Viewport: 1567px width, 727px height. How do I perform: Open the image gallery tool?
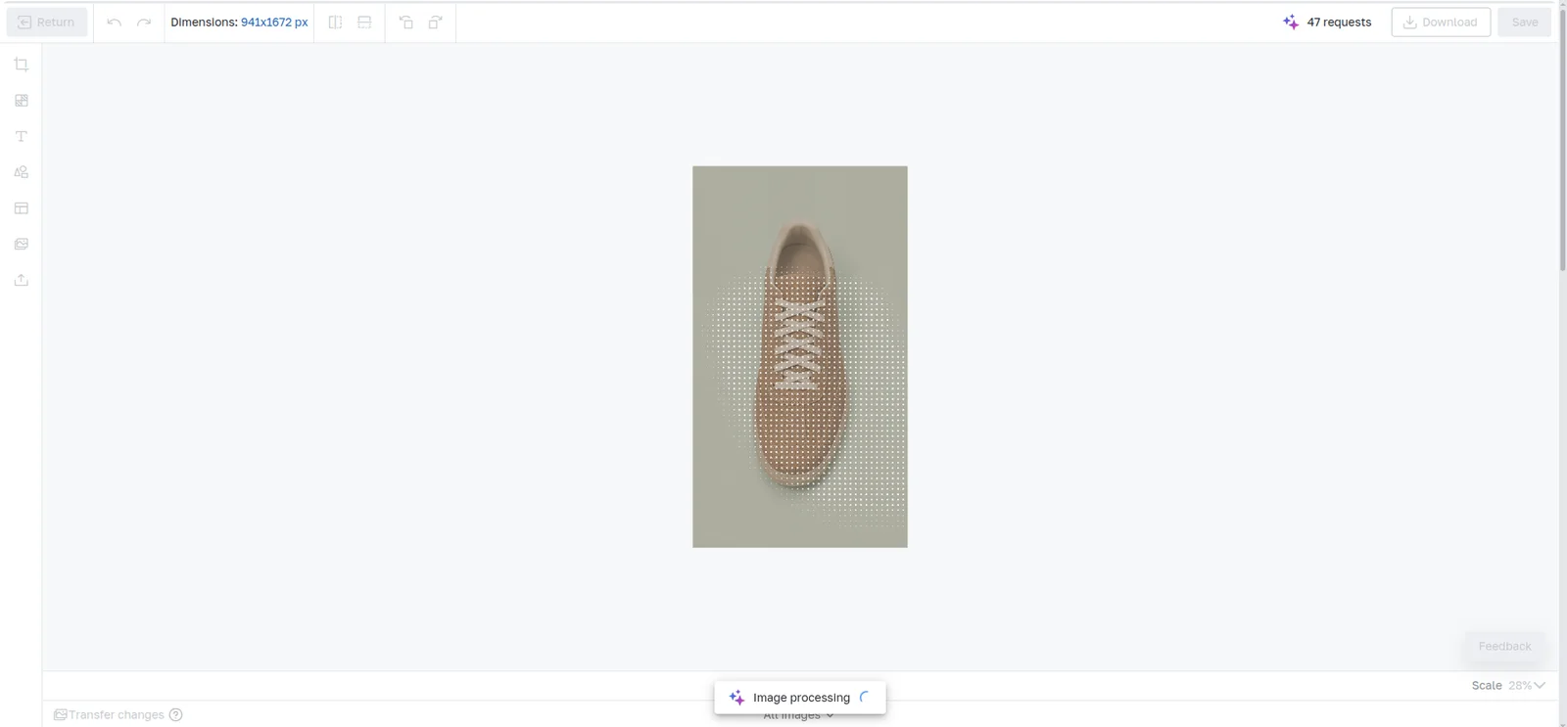(x=22, y=244)
